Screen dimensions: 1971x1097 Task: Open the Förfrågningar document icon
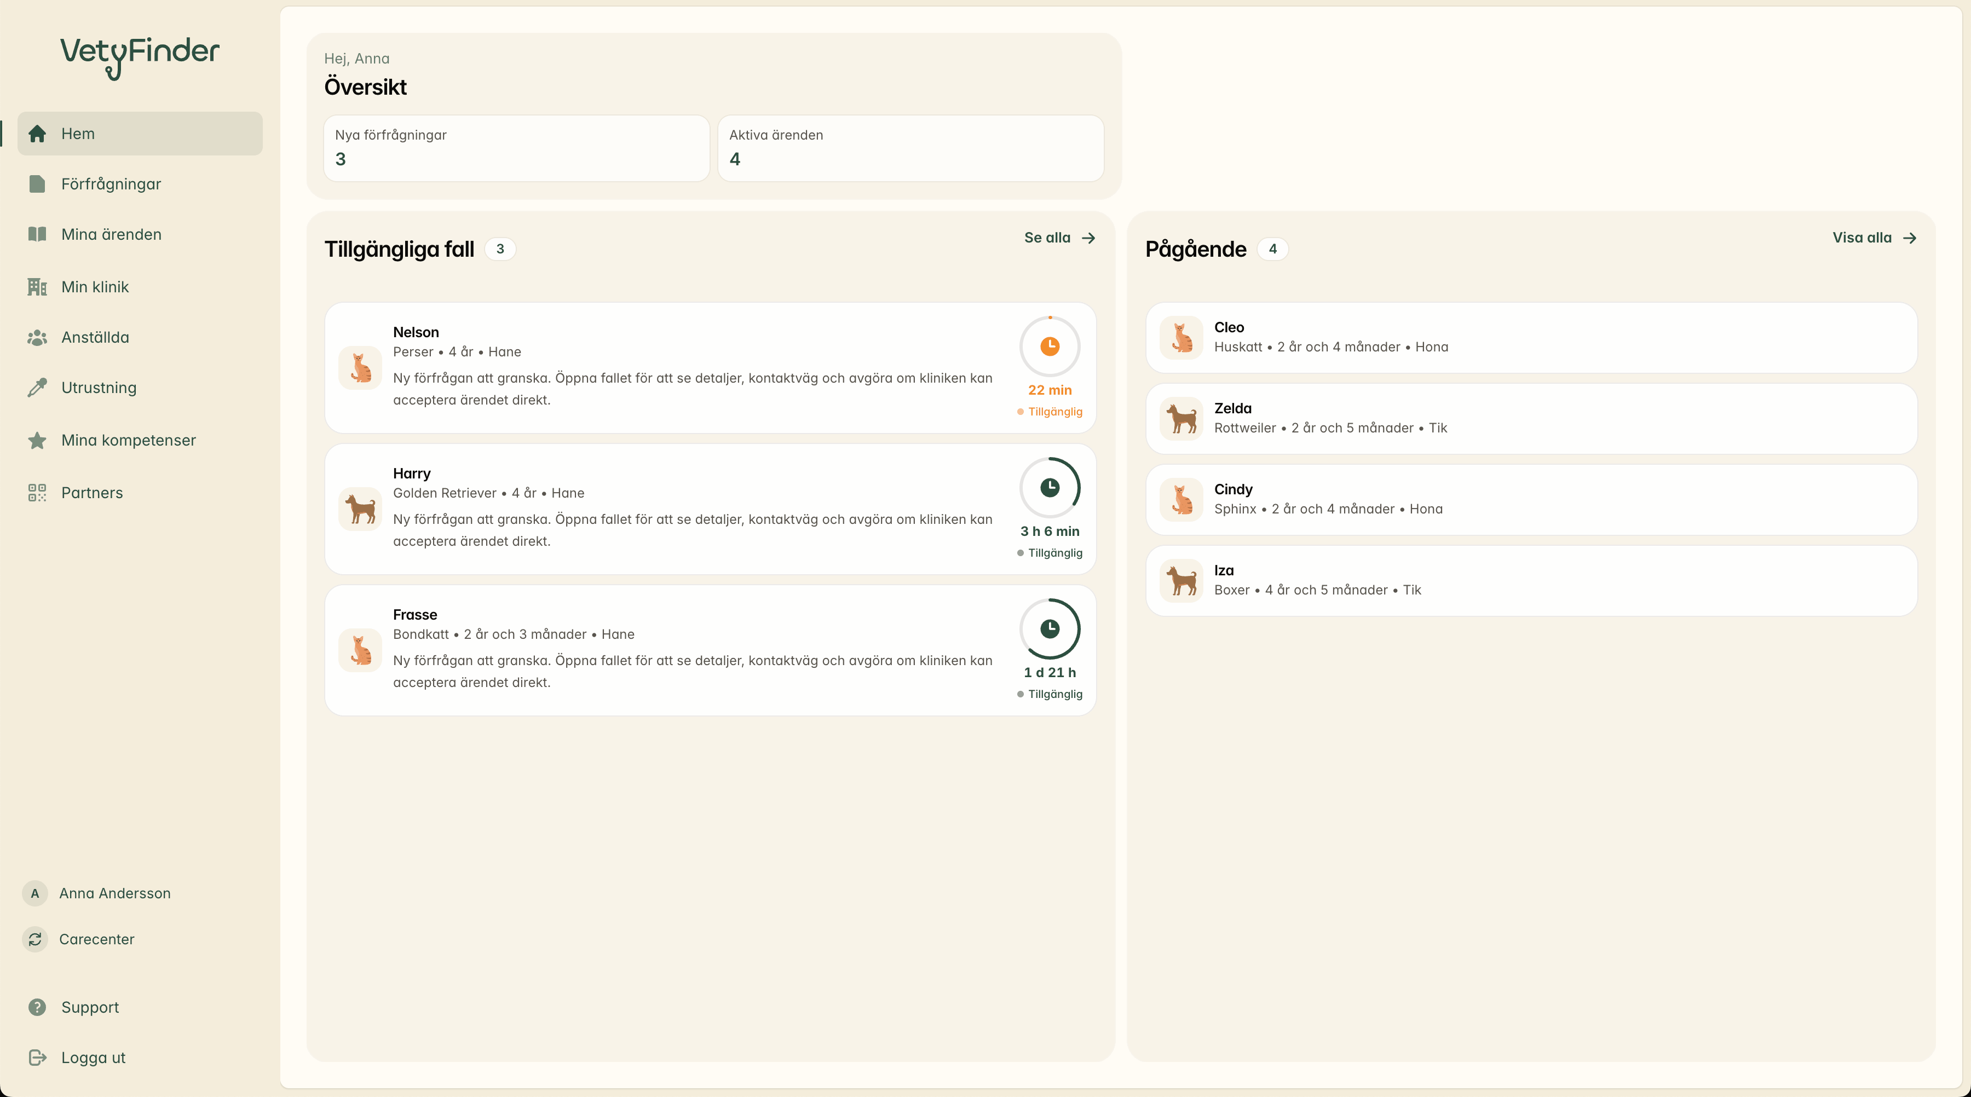click(37, 184)
